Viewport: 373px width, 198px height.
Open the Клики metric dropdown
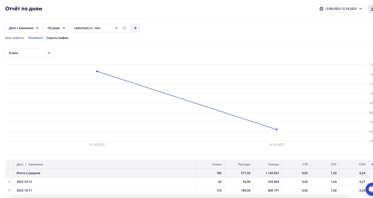pyautogui.click(x=29, y=53)
